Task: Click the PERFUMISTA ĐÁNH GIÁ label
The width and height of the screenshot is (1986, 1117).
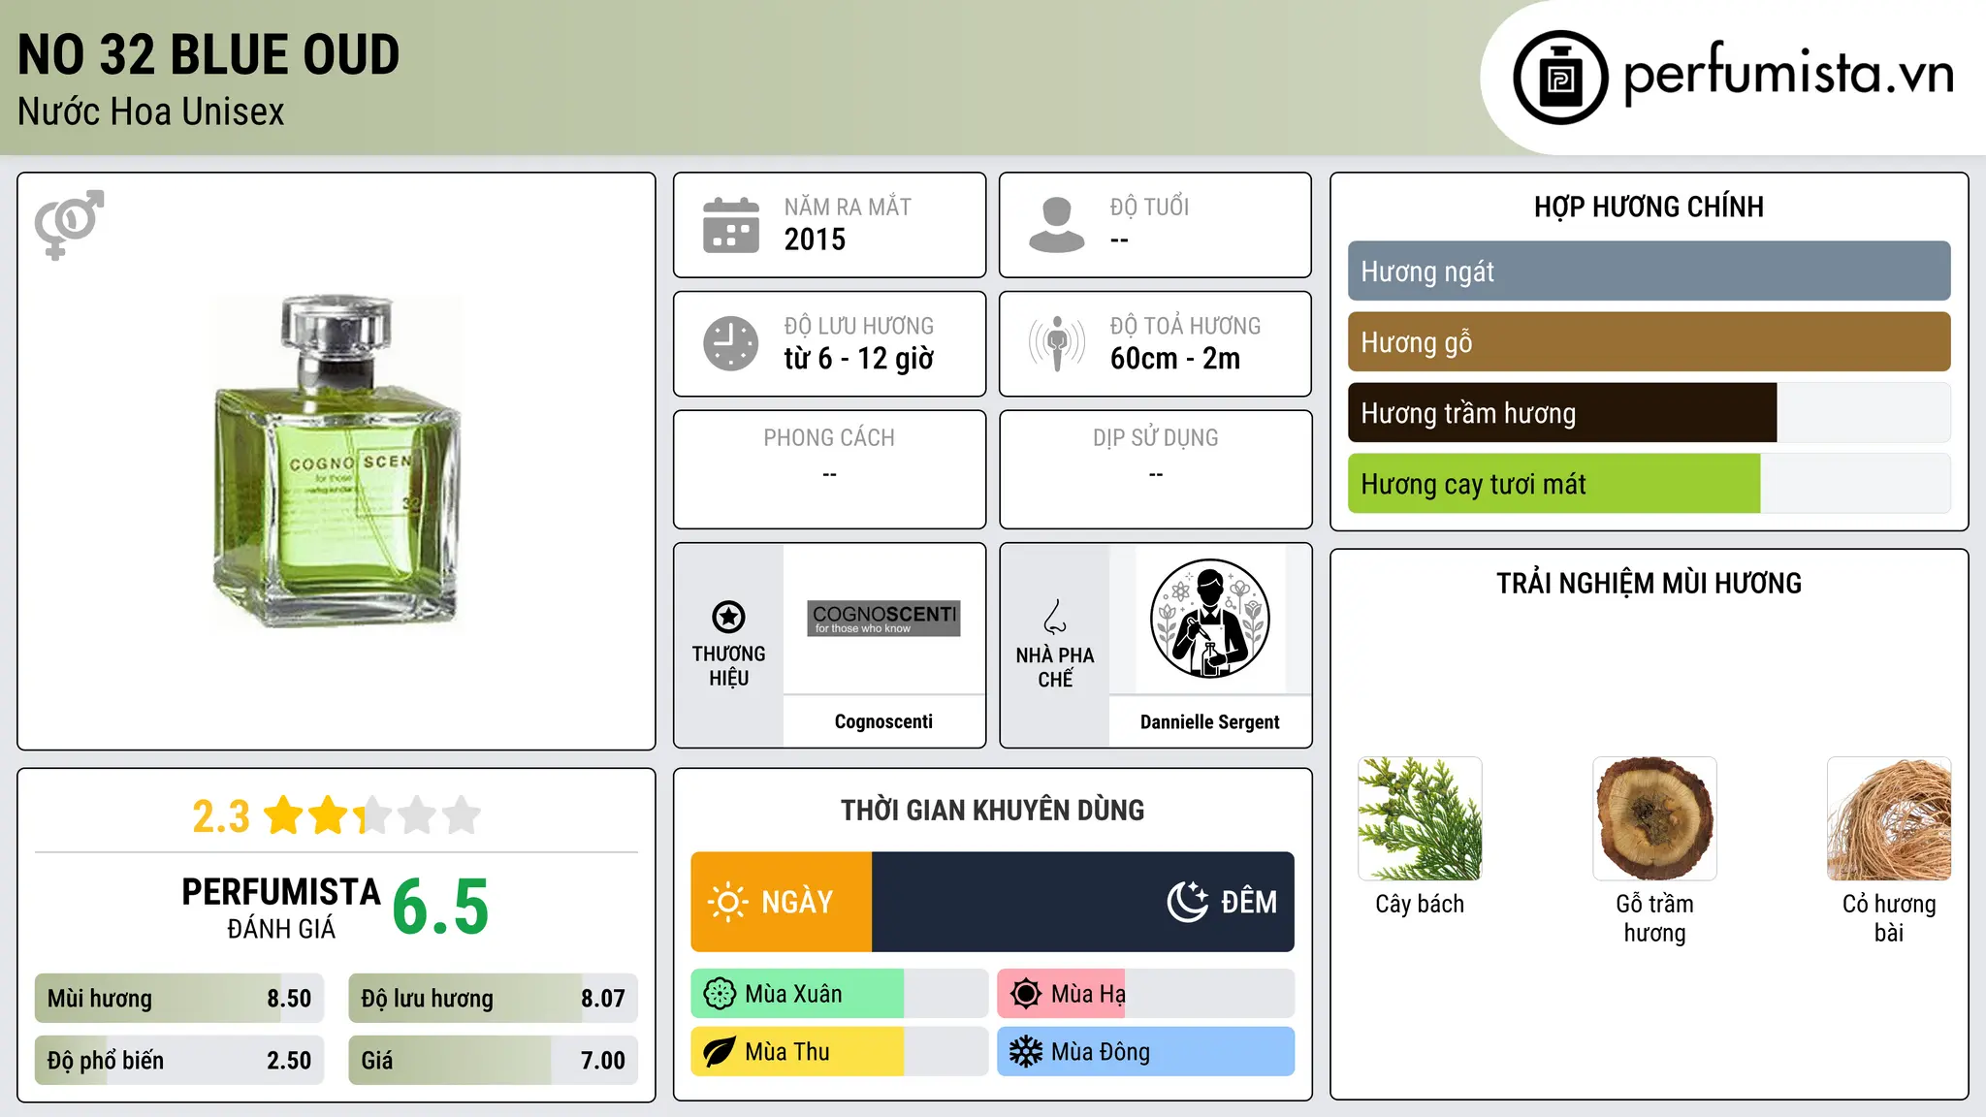Action: 281,908
